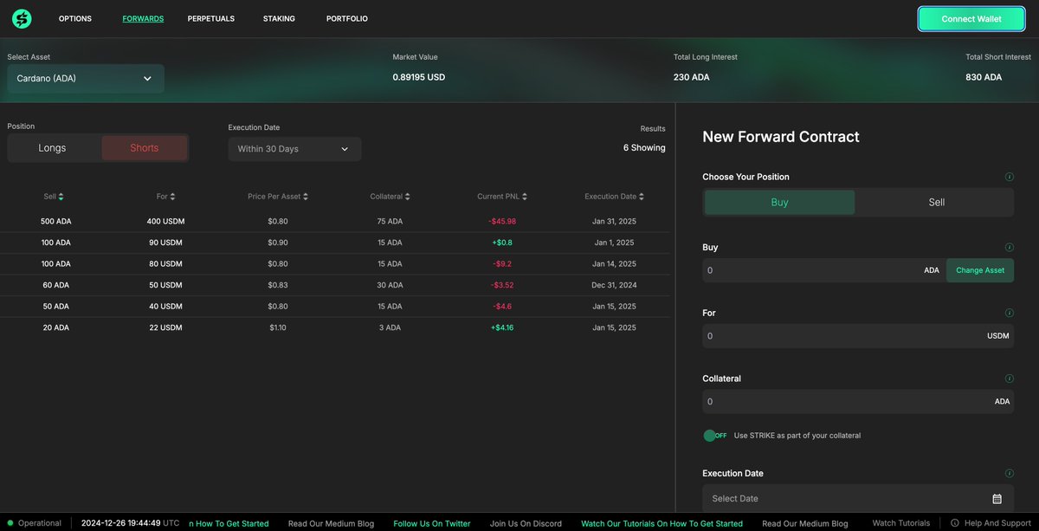Toggle Use STRIKE as collateral switch

point(715,435)
